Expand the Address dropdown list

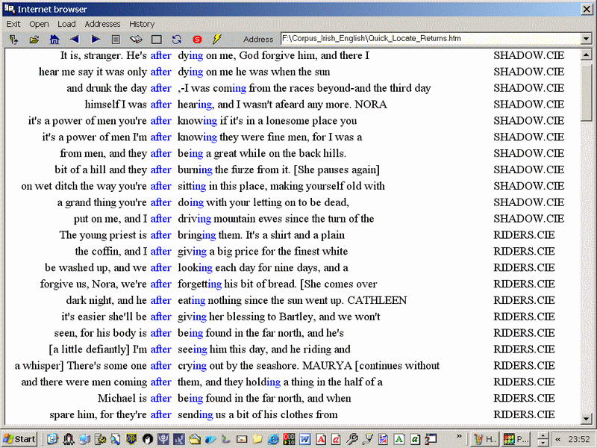587,39
